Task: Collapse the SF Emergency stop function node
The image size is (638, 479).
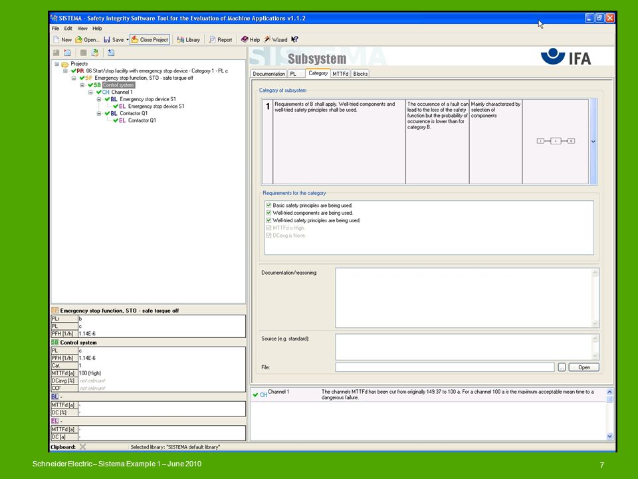Action: (x=74, y=78)
